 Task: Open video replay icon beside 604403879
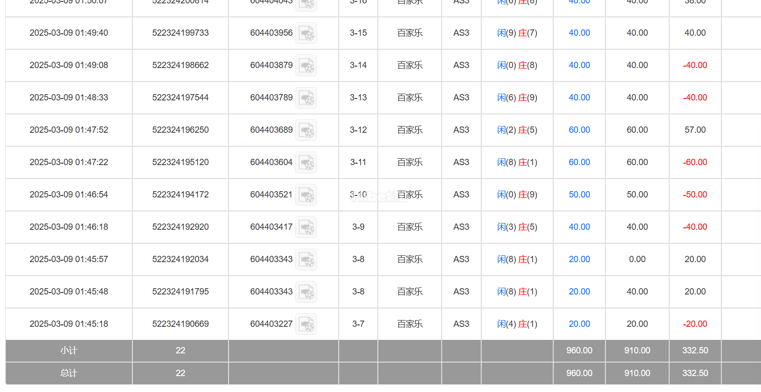[x=306, y=66]
